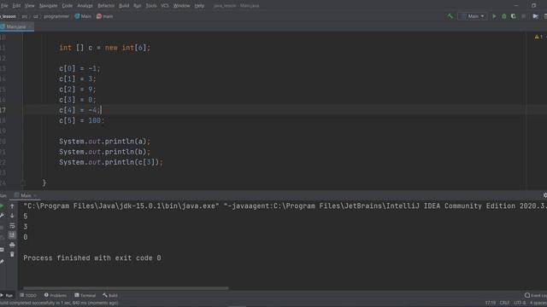Open the Event Log

click(x=536, y=295)
